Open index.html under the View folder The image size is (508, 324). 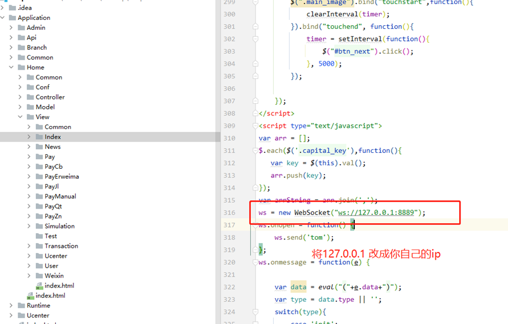click(51, 295)
